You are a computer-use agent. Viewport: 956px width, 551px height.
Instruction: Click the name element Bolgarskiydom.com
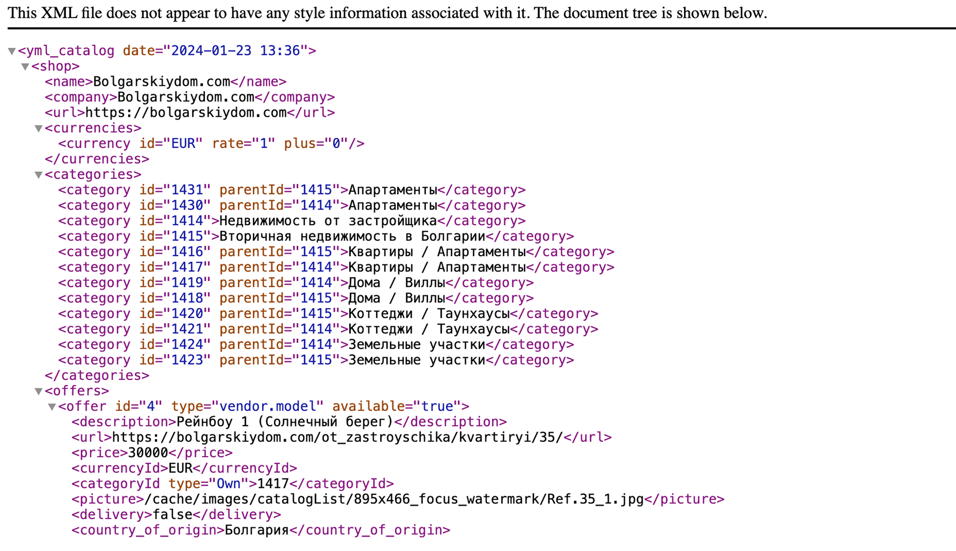(x=162, y=82)
